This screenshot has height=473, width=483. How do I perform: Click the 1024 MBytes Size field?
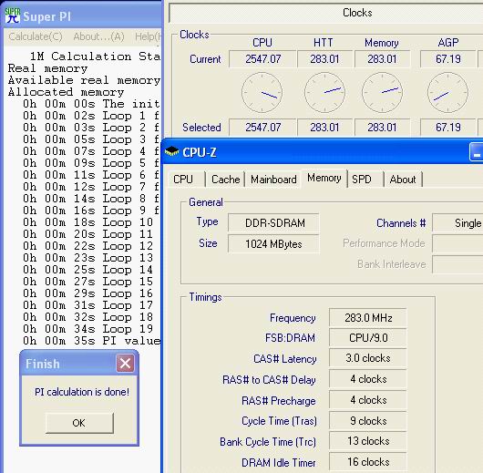click(x=273, y=244)
